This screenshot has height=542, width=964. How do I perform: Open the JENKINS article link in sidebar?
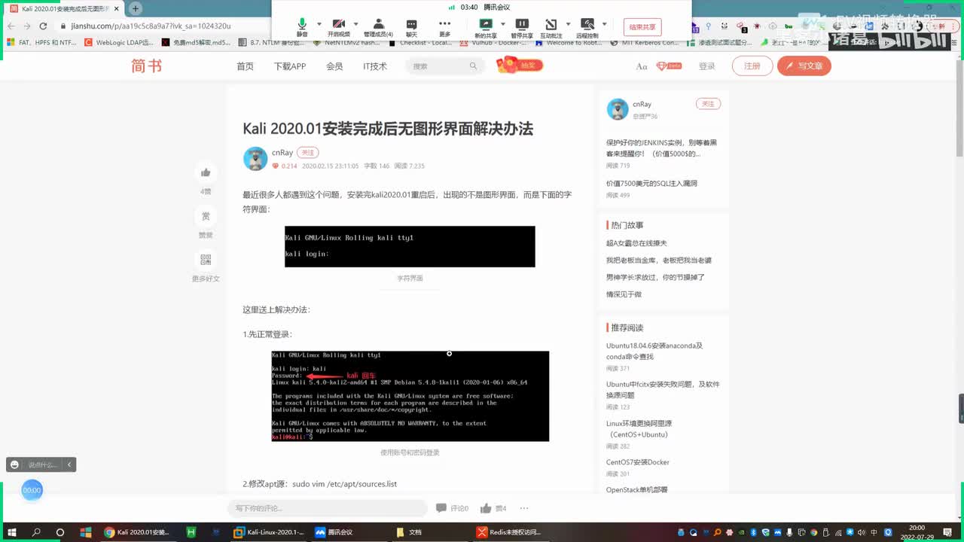pyautogui.click(x=661, y=148)
